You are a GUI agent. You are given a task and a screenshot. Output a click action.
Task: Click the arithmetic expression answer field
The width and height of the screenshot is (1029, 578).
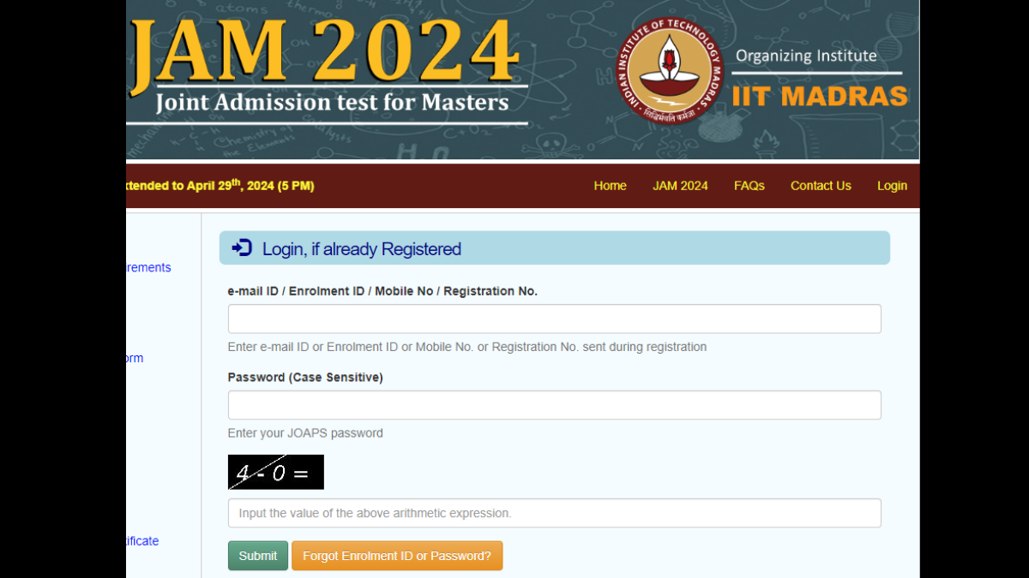pyautogui.click(x=554, y=513)
